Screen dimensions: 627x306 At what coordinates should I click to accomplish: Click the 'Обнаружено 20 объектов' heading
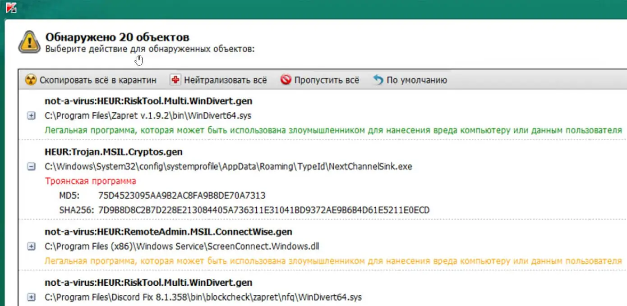[117, 37]
